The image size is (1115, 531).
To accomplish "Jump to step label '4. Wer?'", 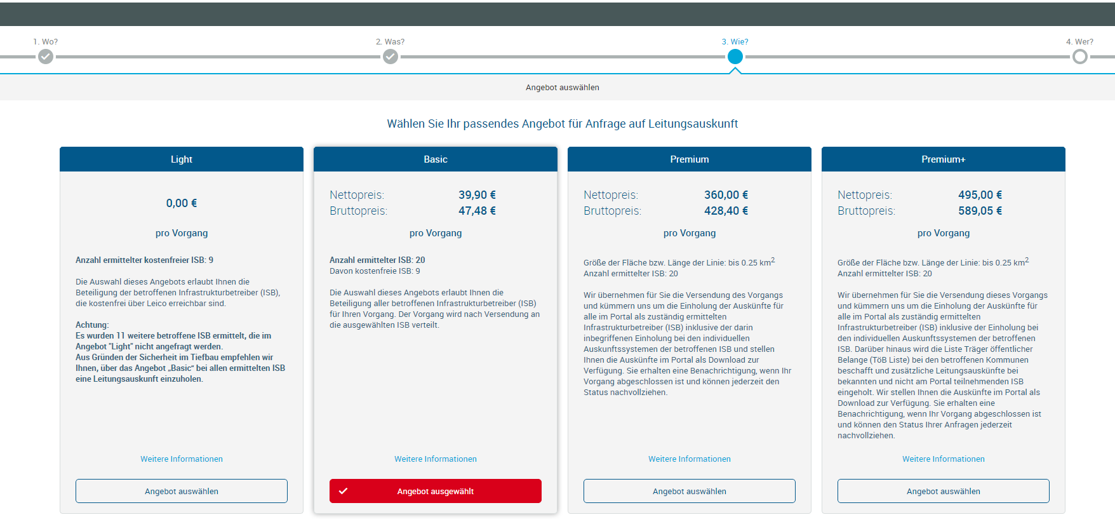I will [1079, 42].
